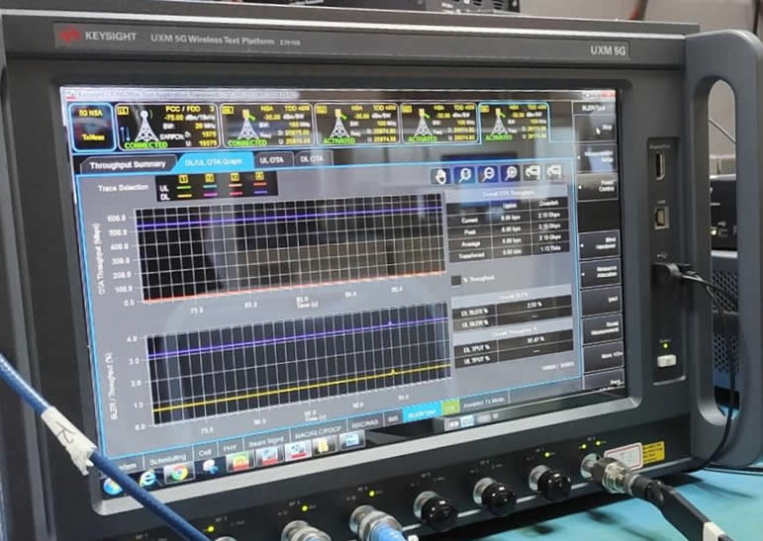Click the zoom out magnifier icon
Viewport: 763px width, 541px height.
(x=487, y=174)
